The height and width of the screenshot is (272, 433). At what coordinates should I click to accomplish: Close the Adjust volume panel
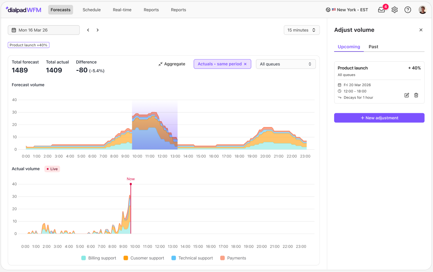click(x=421, y=30)
